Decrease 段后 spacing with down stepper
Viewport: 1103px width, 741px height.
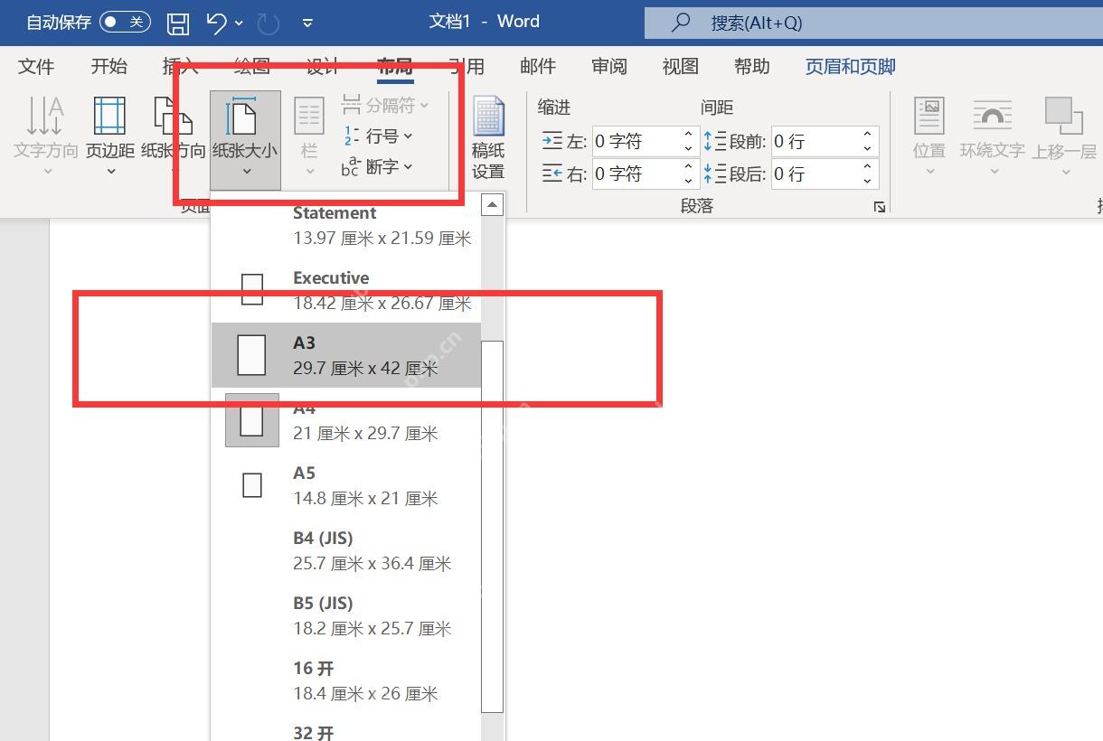click(x=868, y=181)
